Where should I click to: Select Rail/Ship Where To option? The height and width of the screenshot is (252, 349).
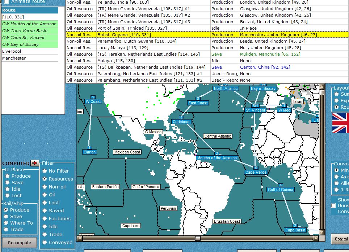(6, 223)
